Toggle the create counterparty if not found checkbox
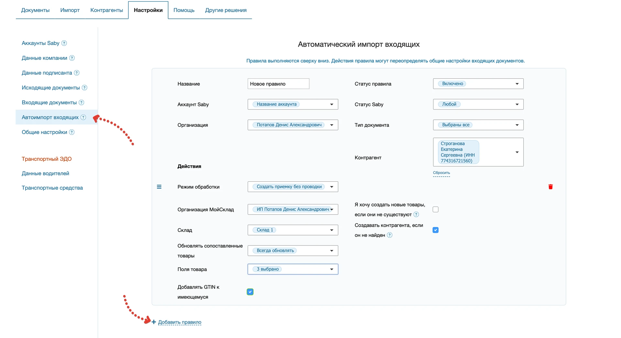The height and width of the screenshot is (338, 621). (x=436, y=230)
